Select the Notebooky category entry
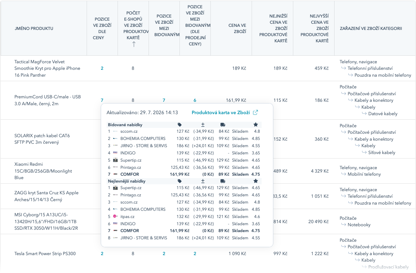Viewport: 416px width, 273px height. pos(359,225)
